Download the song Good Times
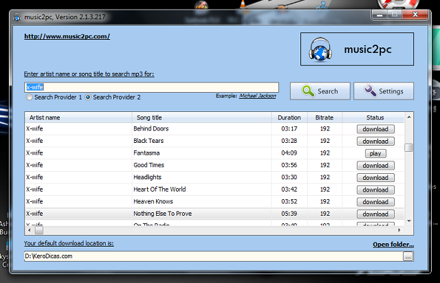The width and height of the screenshot is (440, 283). tap(375, 166)
